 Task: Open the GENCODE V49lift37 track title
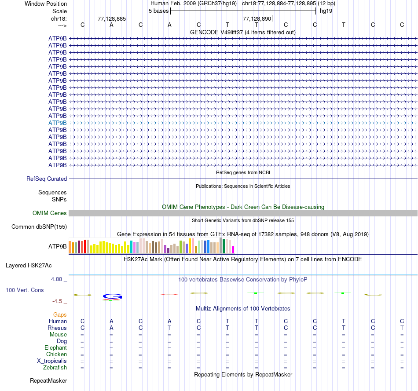click(242, 32)
